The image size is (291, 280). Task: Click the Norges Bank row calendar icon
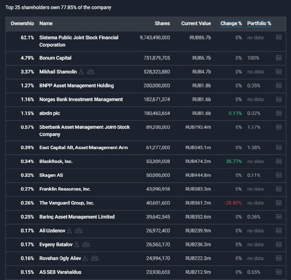pos(279,99)
